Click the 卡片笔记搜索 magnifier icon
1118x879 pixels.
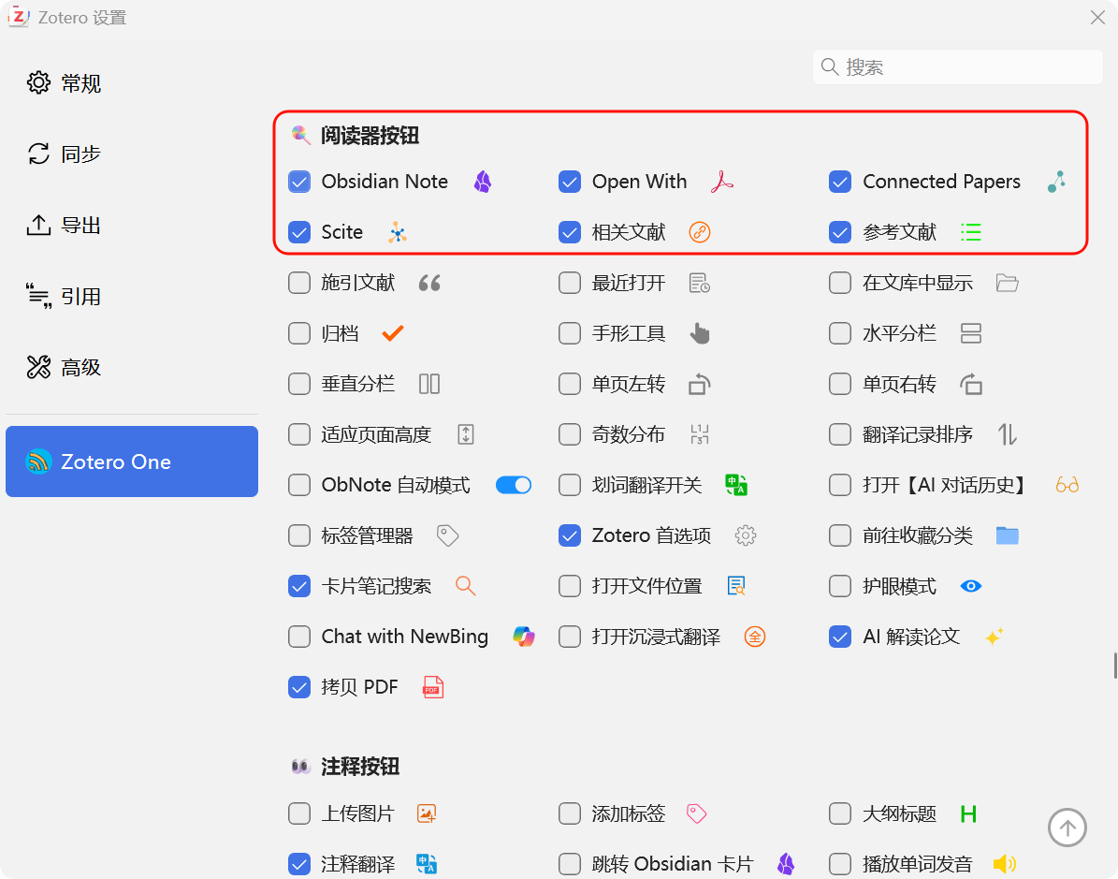click(466, 586)
